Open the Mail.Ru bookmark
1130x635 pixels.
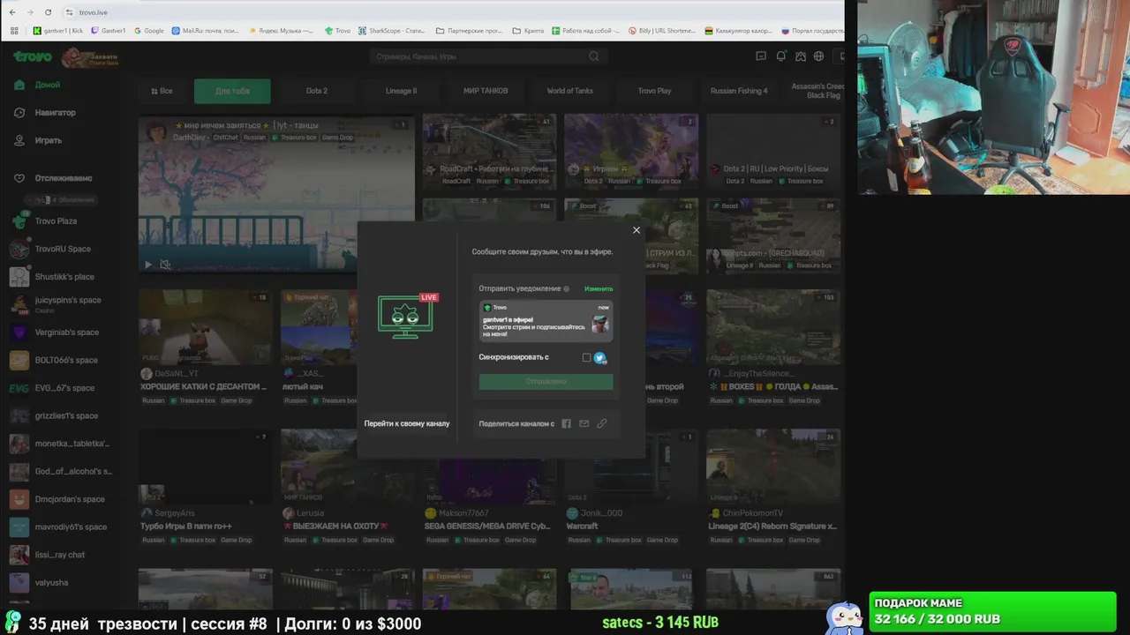tap(205, 31)
